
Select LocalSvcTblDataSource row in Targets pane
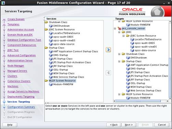tap(148, 39)
